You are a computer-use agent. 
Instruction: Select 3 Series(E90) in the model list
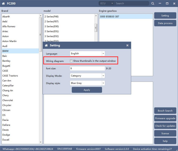point(52,26)
